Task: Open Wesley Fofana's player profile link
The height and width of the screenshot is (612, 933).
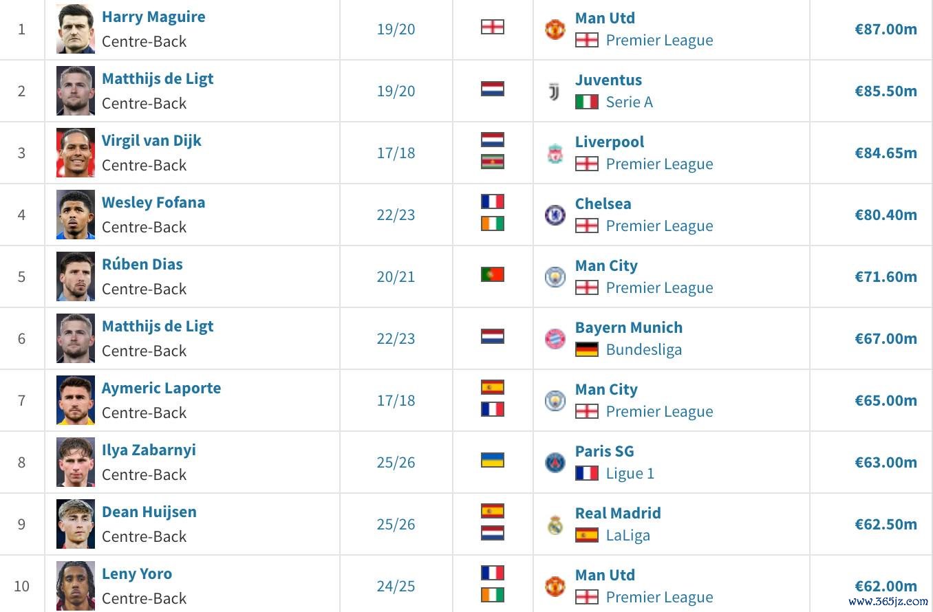Action: [x=153, y=202]
